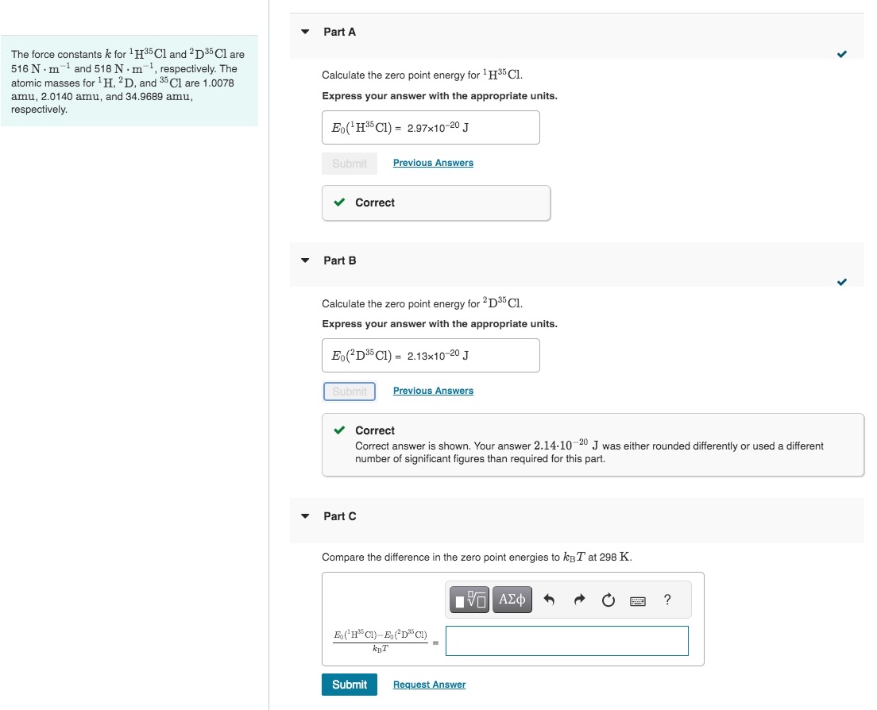
Task: Click the Part A answer field
Action: 431,127
